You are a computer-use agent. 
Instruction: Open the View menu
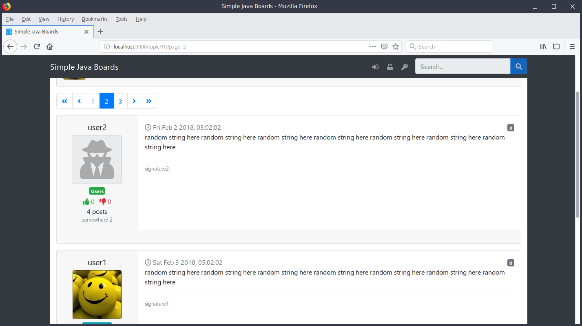pyautogui.click(x=44, y=19)
